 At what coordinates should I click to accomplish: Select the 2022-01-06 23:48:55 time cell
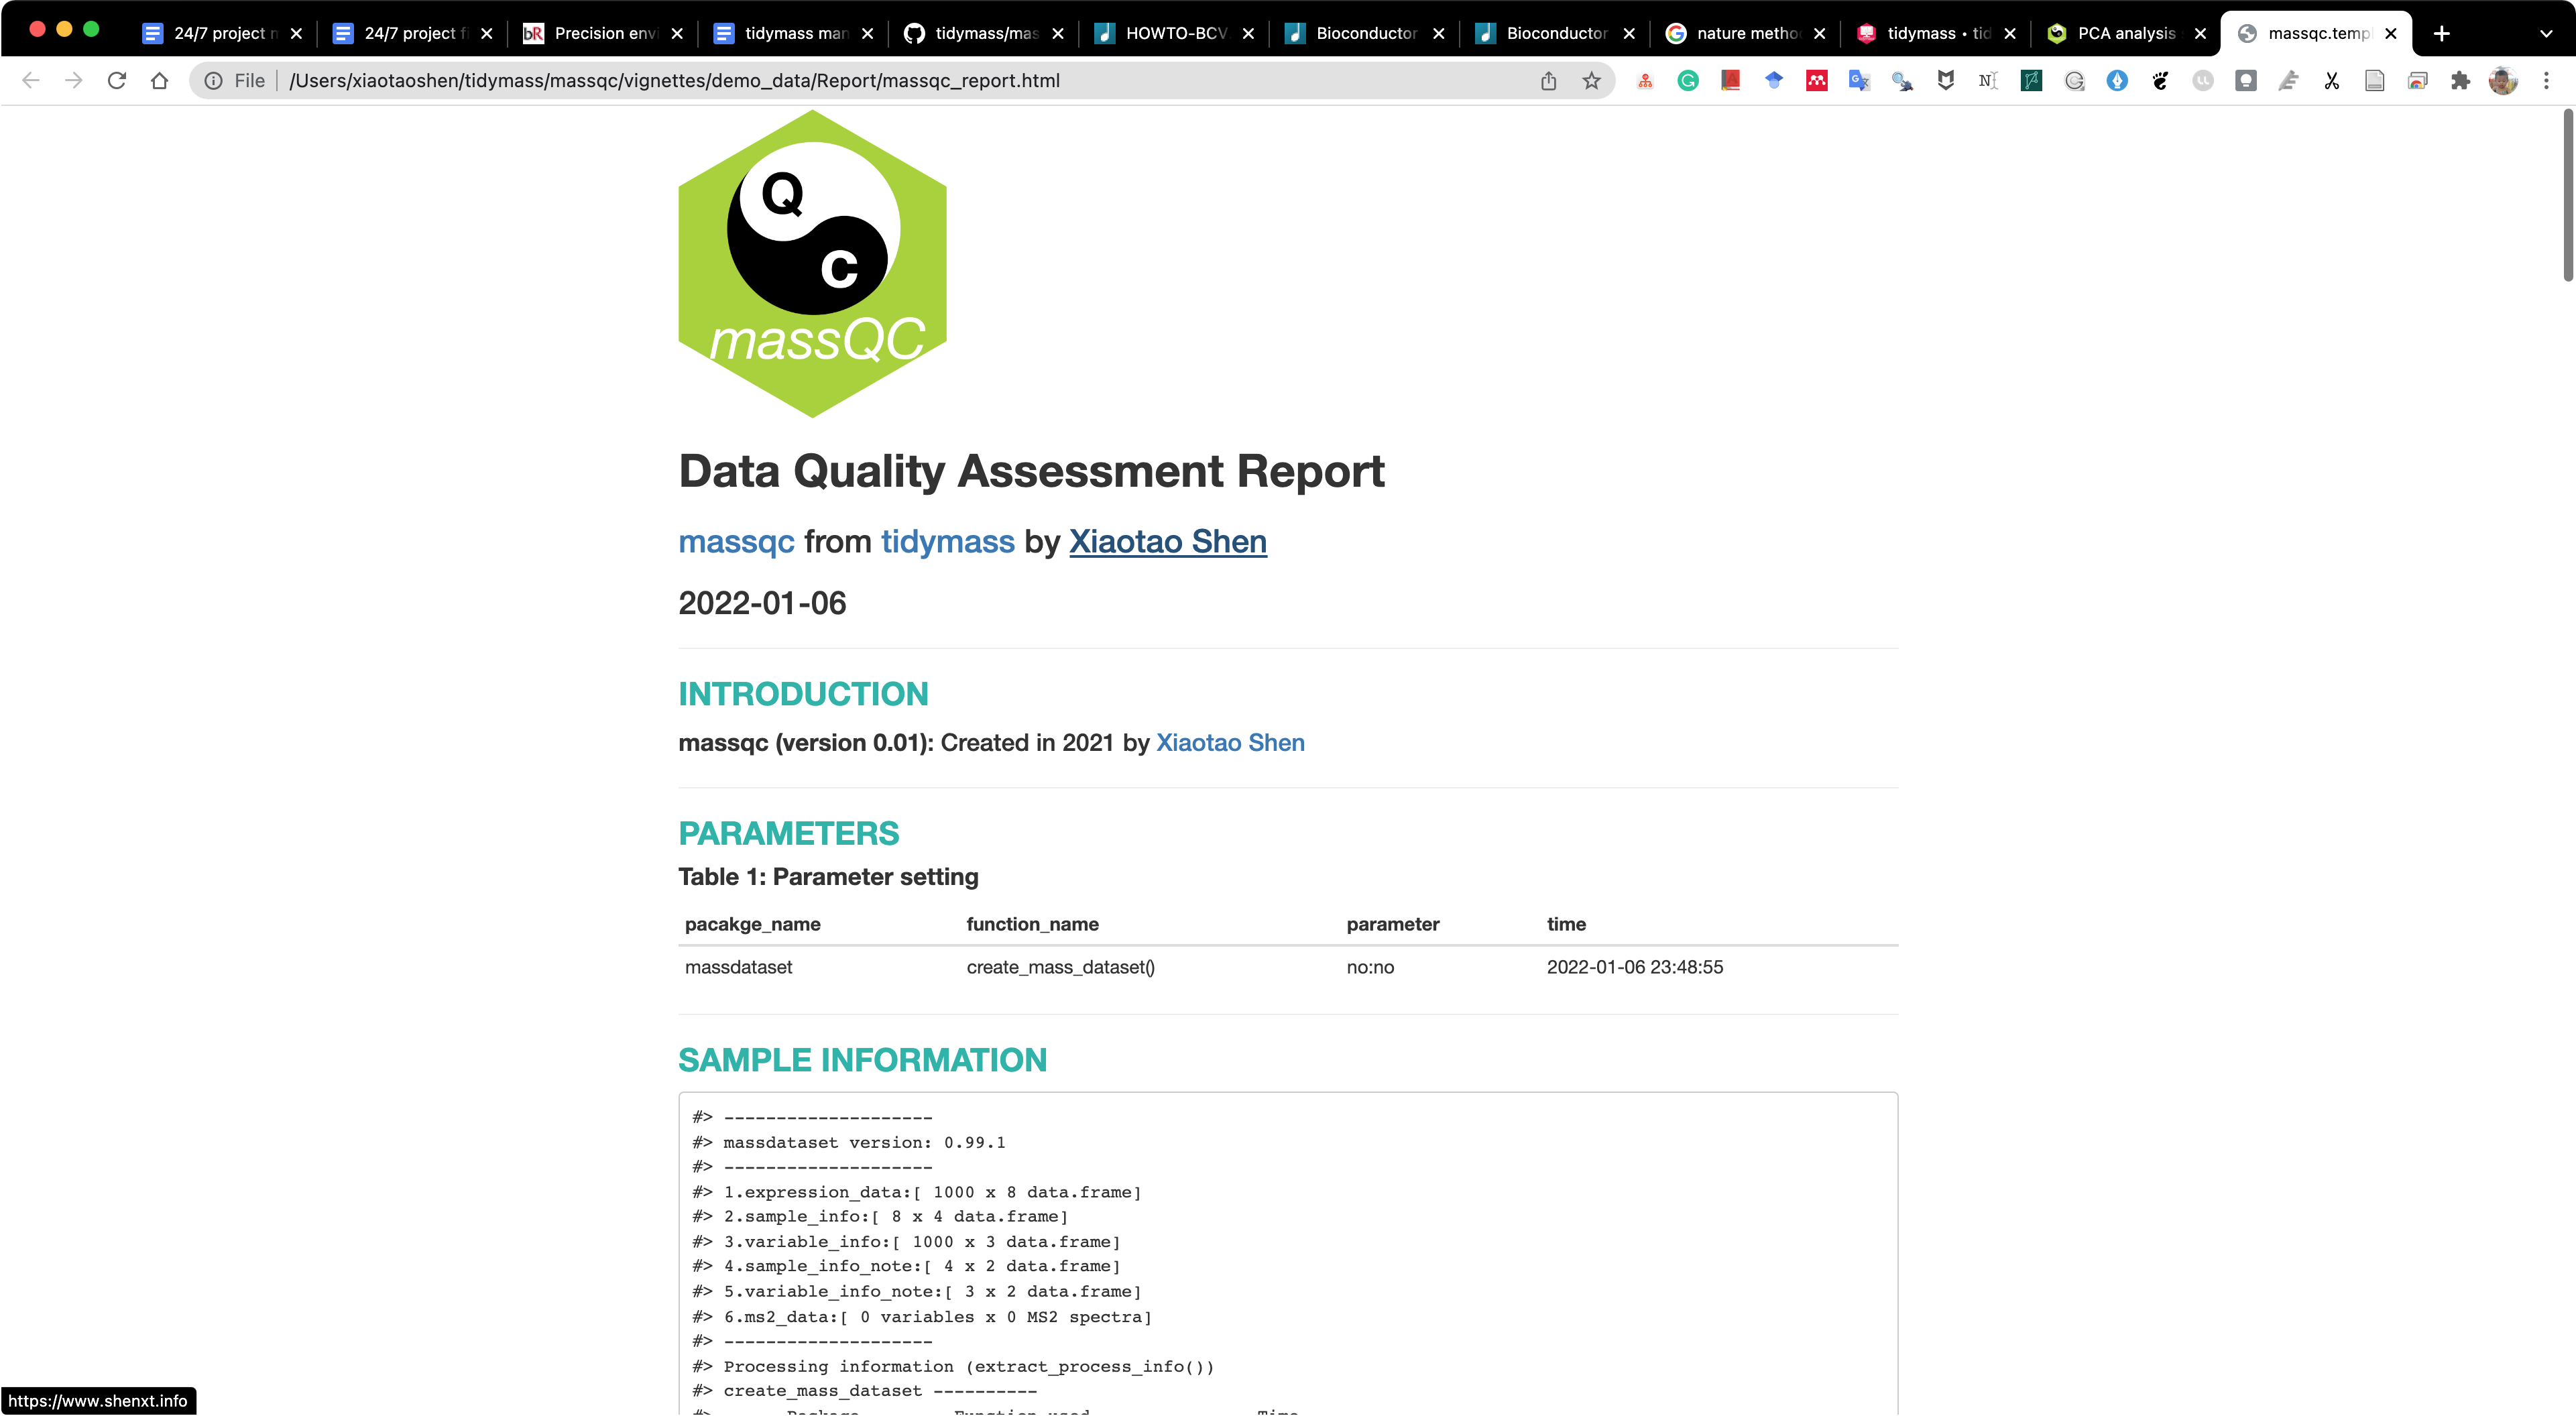pos(1634,967)
